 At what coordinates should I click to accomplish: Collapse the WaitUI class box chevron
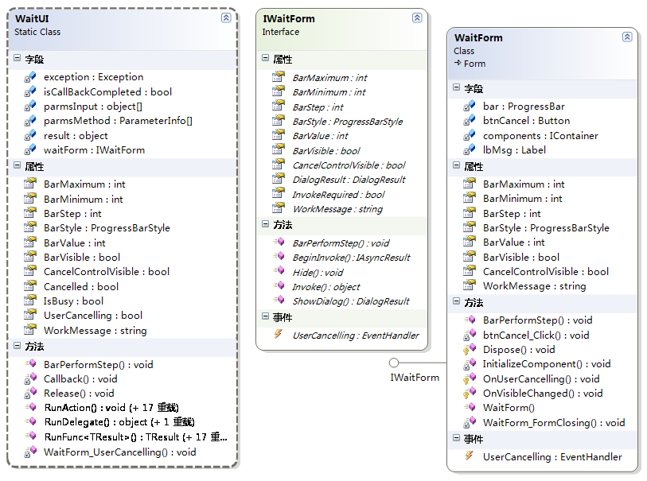click(226, 17)
